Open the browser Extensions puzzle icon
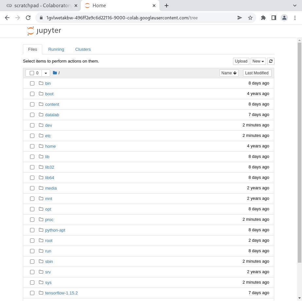 (263, 18)
